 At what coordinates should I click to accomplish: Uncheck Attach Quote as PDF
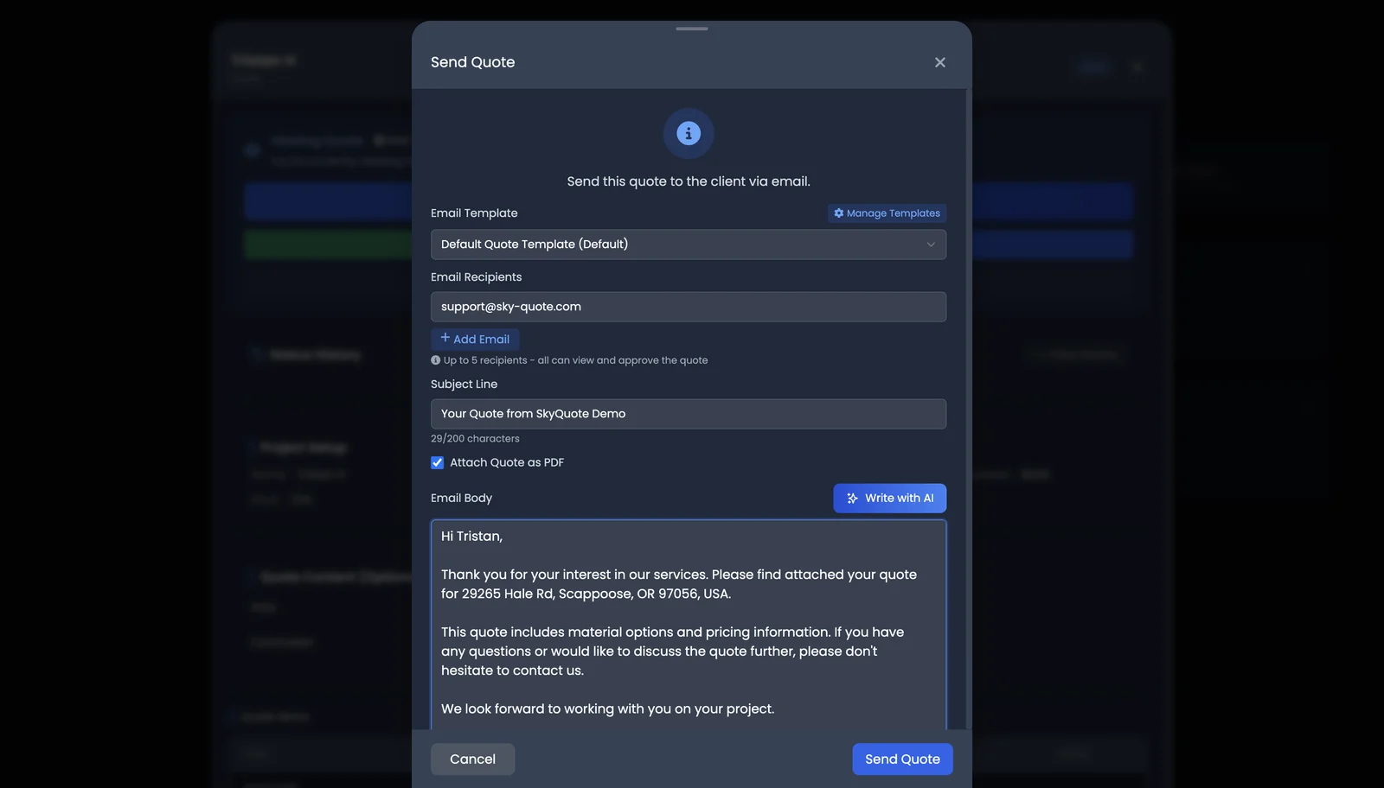click(438, 462)
